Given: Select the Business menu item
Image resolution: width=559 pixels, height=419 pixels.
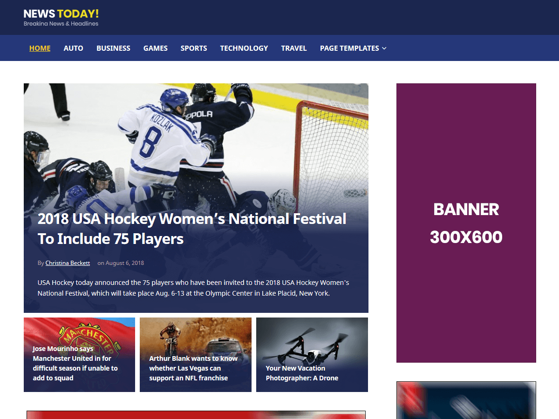Looking at the screenshot, I should pos(113,48).
